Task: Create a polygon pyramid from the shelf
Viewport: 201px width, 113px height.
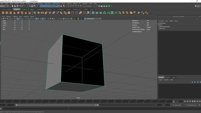Action: (26, 13)
